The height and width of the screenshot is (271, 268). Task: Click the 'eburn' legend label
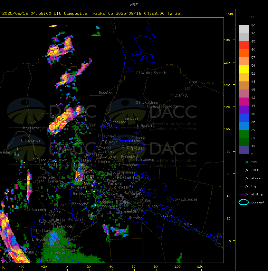[256, 178]
